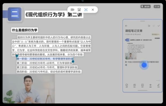Open the lecturer video thumbnail in the note

[131, 56]
